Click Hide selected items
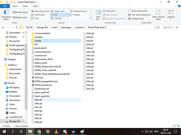The height and width of the screenshot is (135, 181). pos(158,15)
